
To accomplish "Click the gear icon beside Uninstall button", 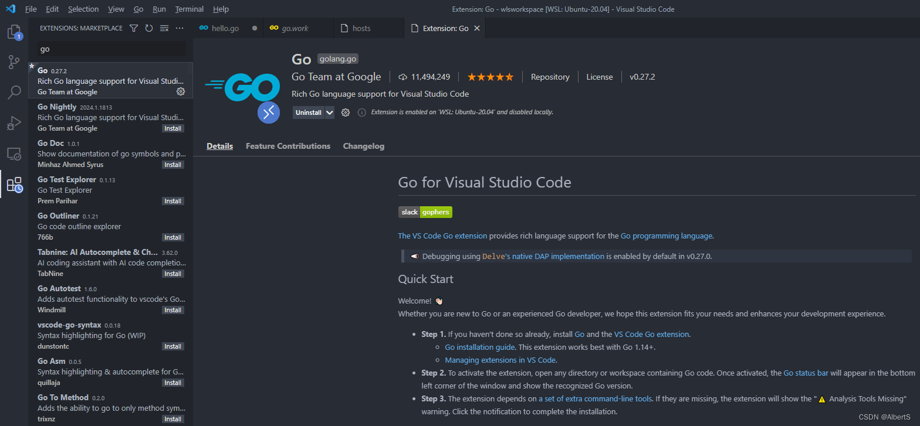I will (x=346, y=113).
